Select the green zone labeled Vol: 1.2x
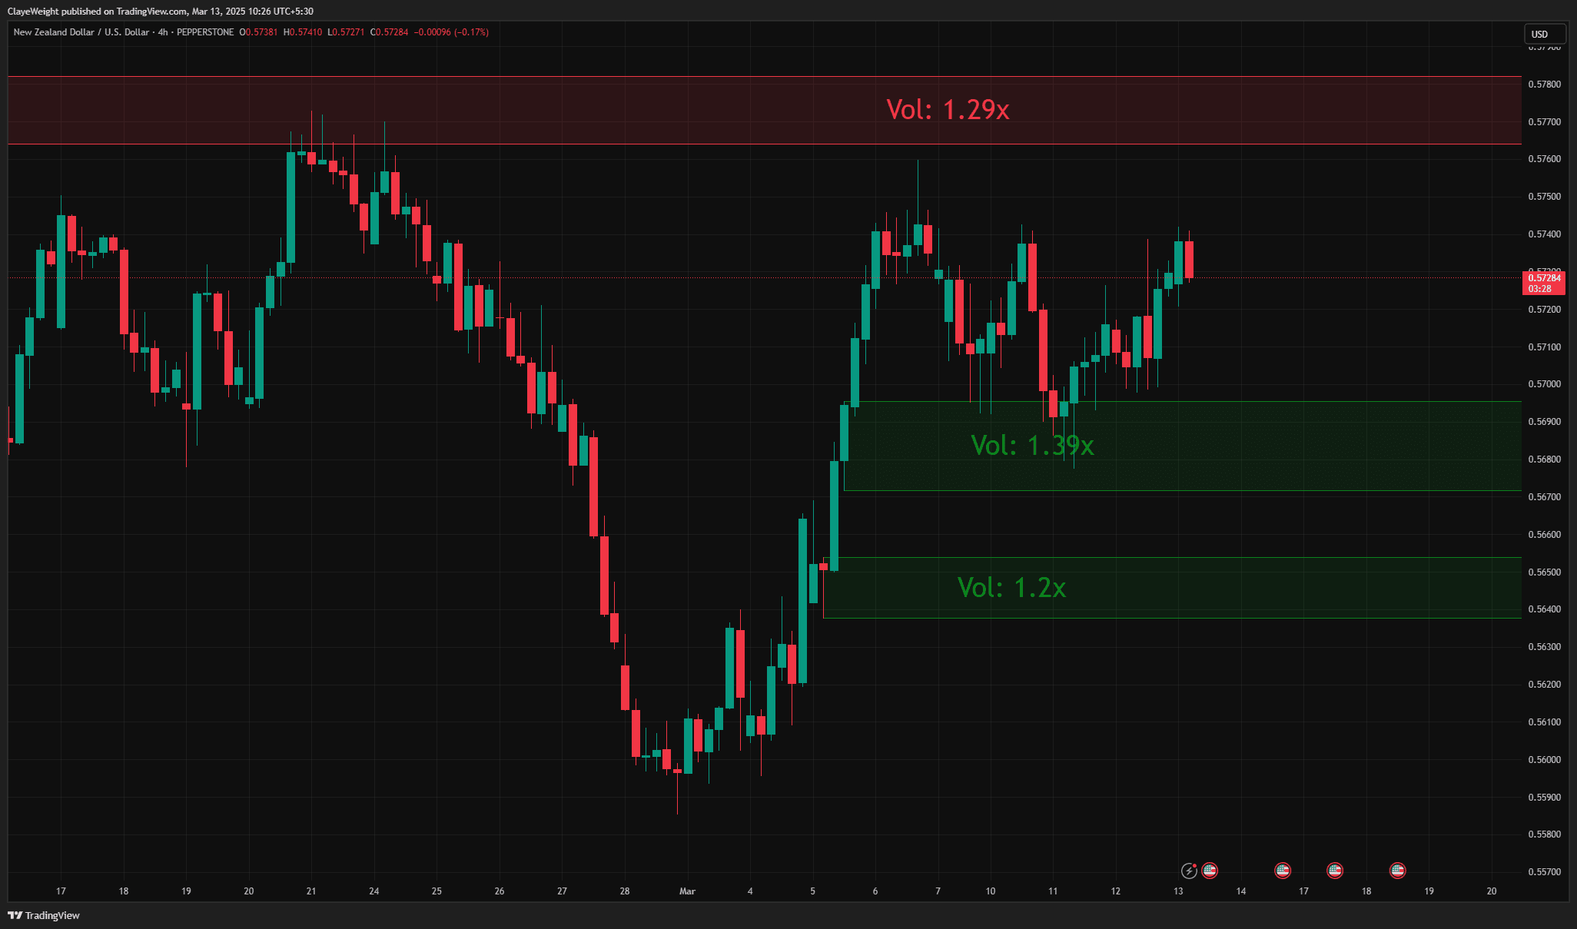This screenshot has height=929, width=1577. point(1011,588)
